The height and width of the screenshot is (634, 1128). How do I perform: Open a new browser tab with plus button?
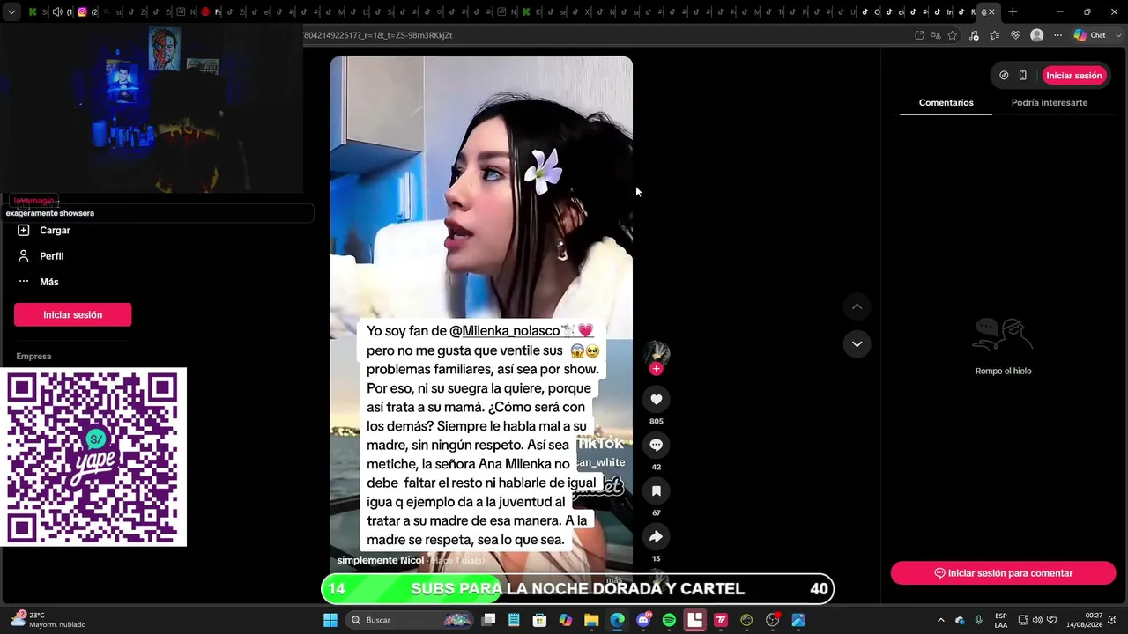tap(1013, 12)
